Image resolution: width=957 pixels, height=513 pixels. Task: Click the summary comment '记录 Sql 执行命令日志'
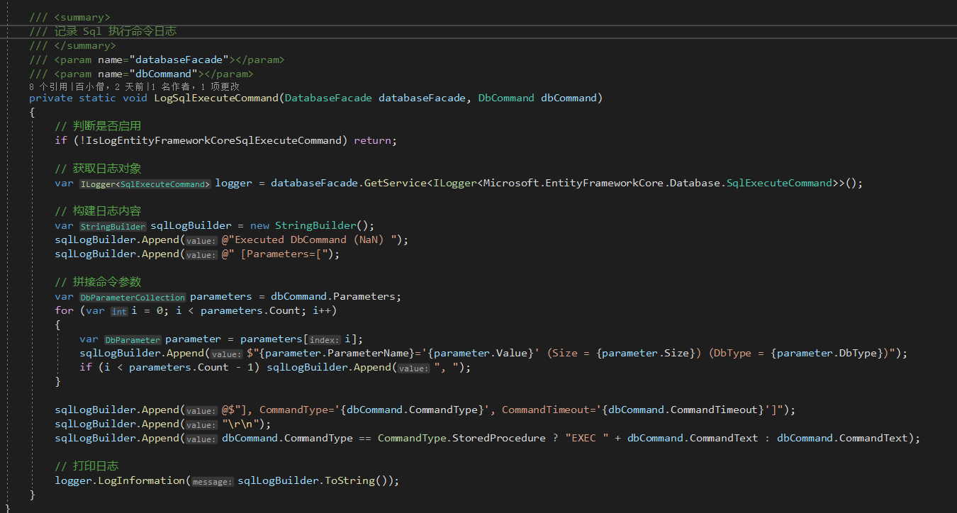pyautogui.click(x=116, y=31)
